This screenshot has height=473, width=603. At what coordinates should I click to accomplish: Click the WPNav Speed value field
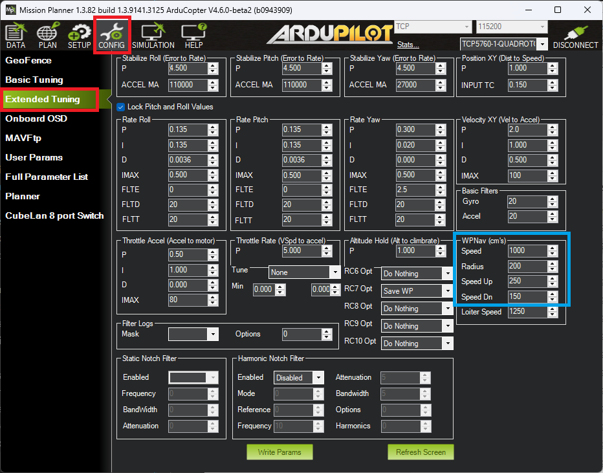[x=526, y=251]
